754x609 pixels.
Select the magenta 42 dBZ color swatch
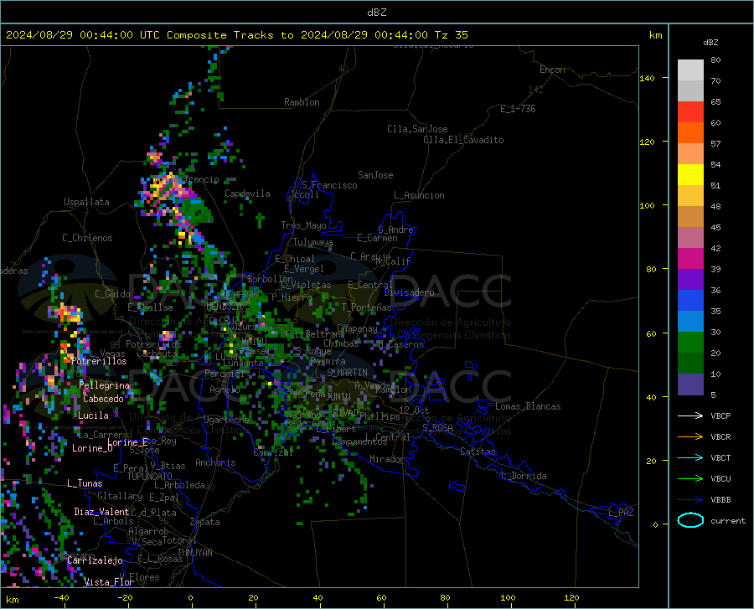coord(690,259)
